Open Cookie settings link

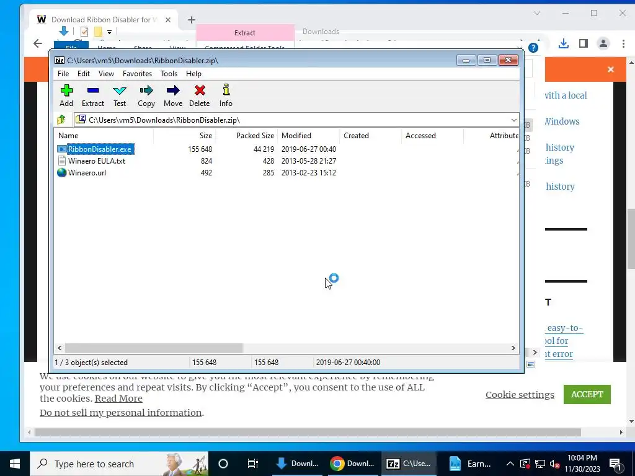coord(520,395)
